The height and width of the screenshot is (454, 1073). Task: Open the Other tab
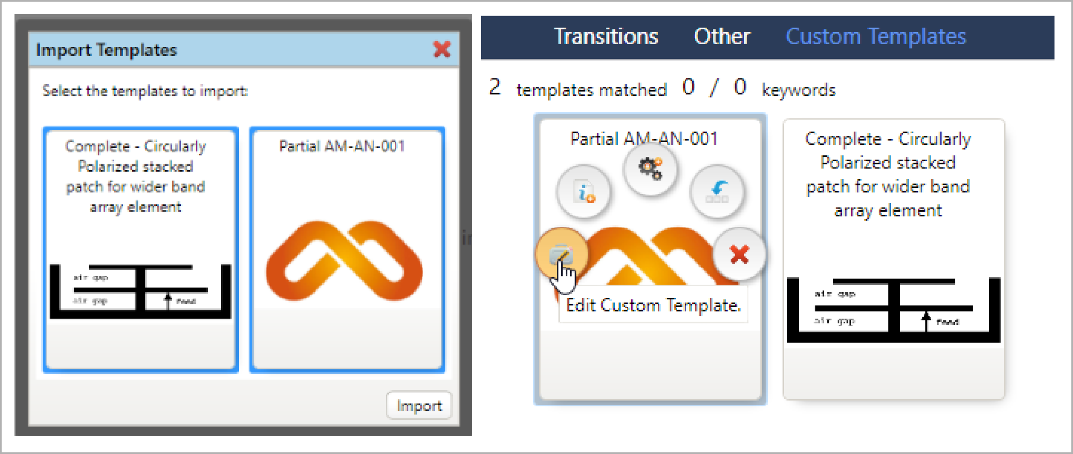(x=722, y=37)
